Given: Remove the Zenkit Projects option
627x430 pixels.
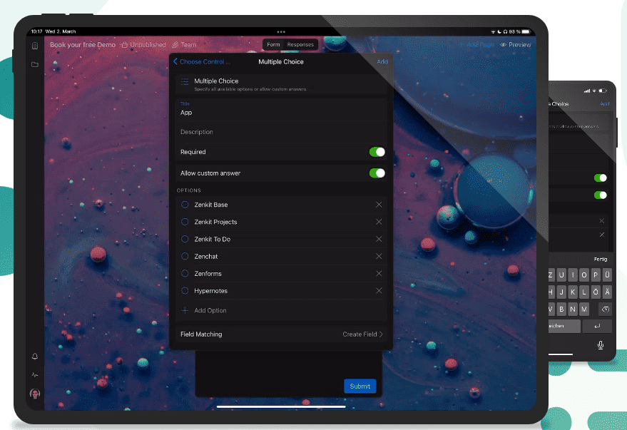Looking at the screenshot, I should click(x=379, y=222).
